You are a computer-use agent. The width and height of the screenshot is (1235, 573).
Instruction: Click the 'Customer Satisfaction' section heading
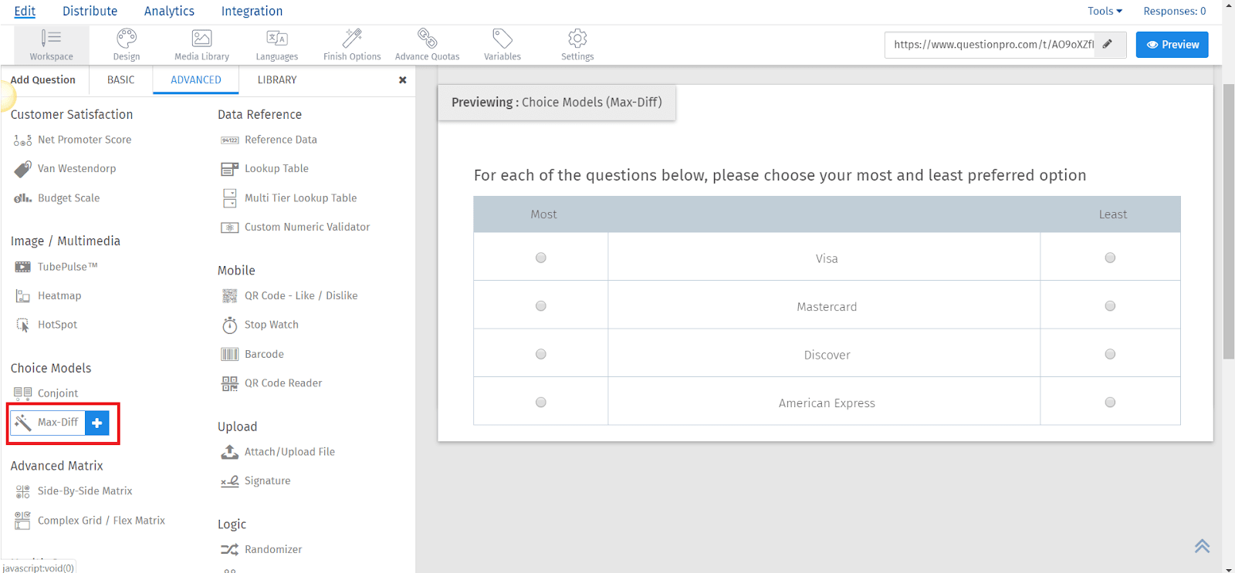(x=72, y=115)
